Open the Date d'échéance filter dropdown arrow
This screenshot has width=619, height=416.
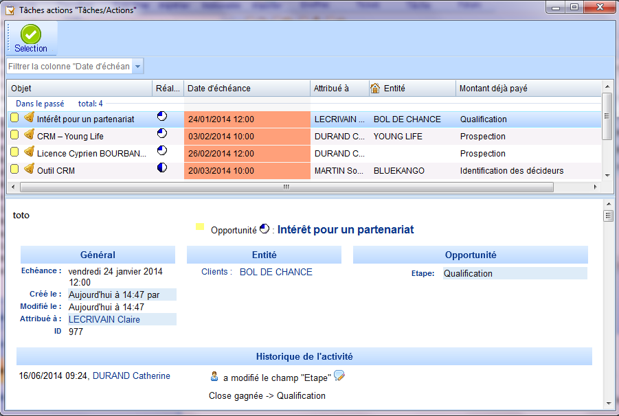(138, 67)
